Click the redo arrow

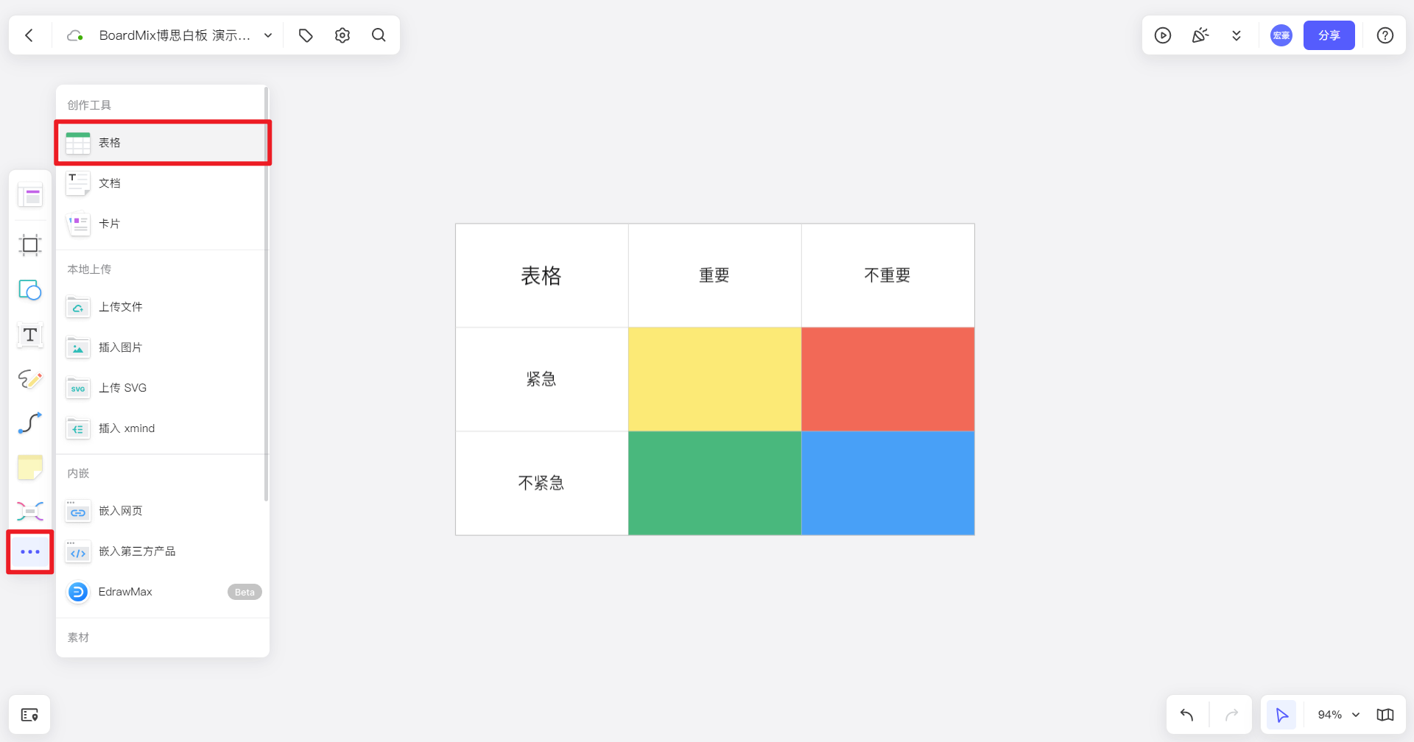click(x=1231, y=715)
